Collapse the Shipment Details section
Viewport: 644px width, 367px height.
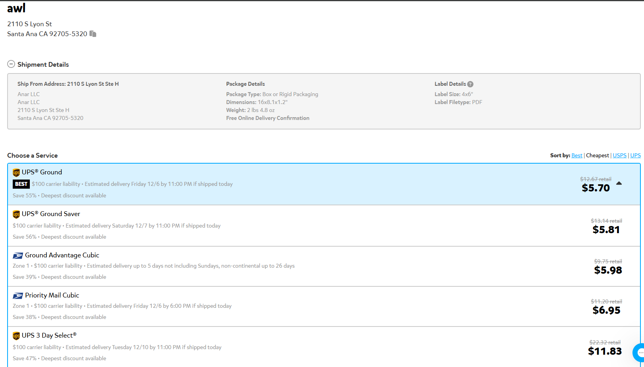11,64
